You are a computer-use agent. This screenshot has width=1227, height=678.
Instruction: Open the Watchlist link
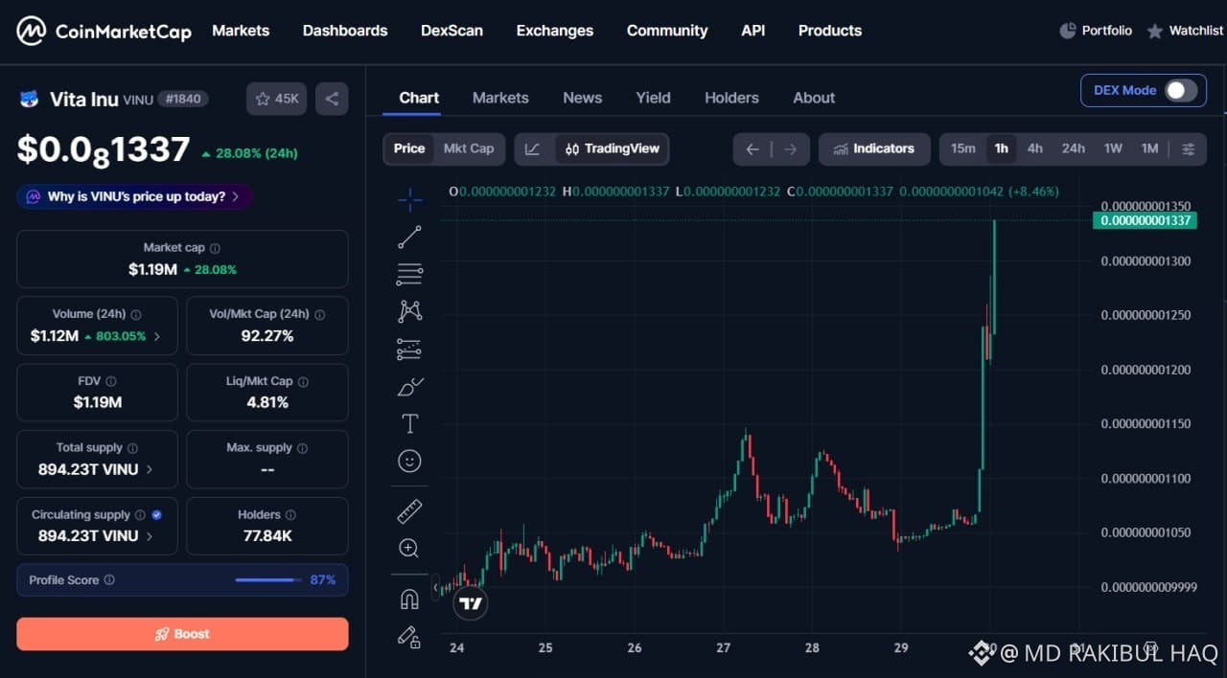[x=1185, y=31]
